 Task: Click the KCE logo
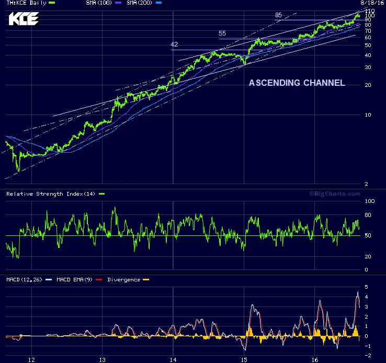(24, 19)
